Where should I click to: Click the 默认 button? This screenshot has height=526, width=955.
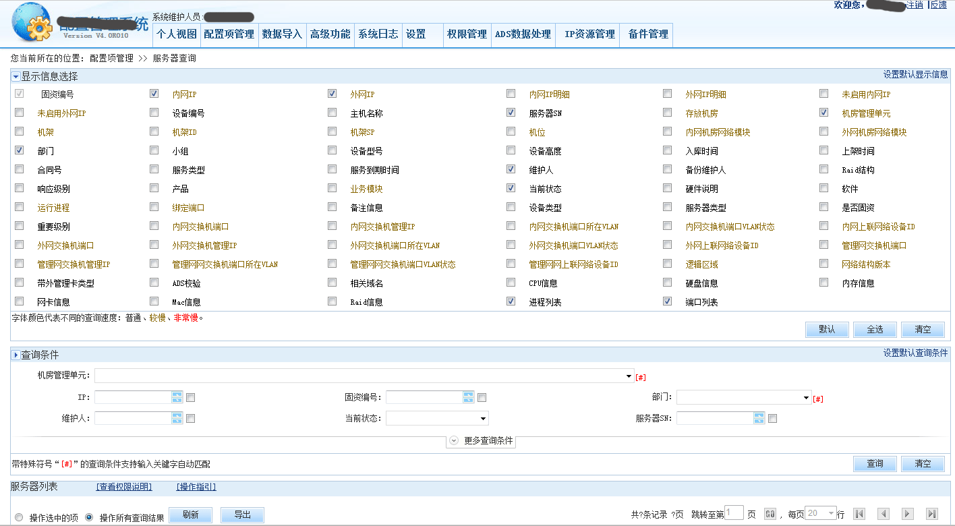pyautogui.click(x=827, y=329)
